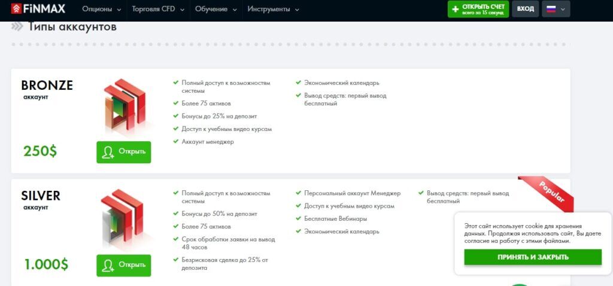
Task: Click the 250$ Bronze price label
Action: pyautogui.click(x=40, y=151)
